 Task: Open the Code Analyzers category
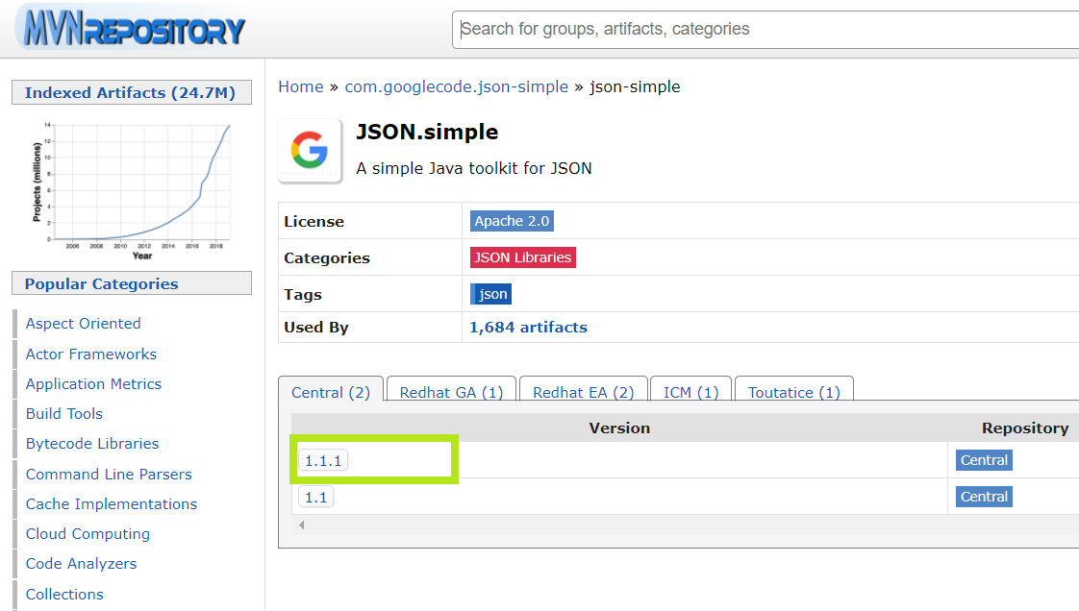[81, 564]
